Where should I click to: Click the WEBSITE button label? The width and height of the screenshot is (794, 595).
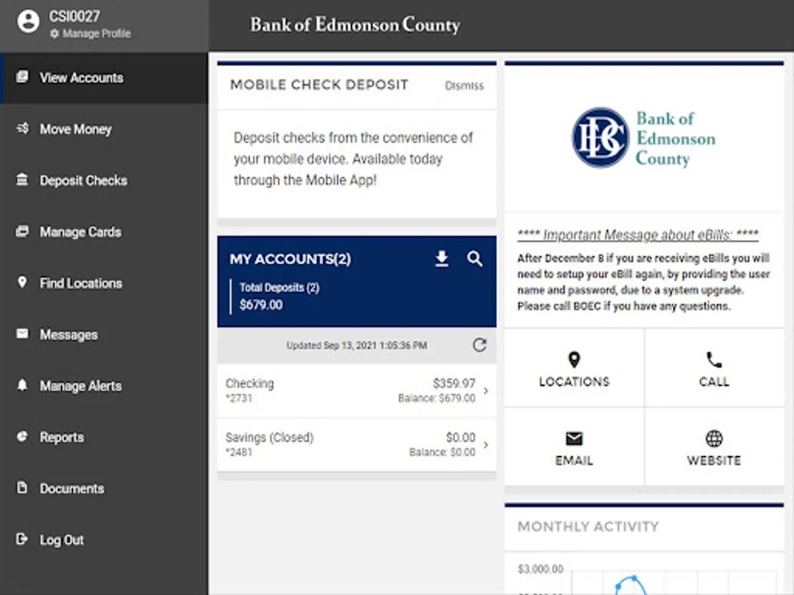coord(714,460)
